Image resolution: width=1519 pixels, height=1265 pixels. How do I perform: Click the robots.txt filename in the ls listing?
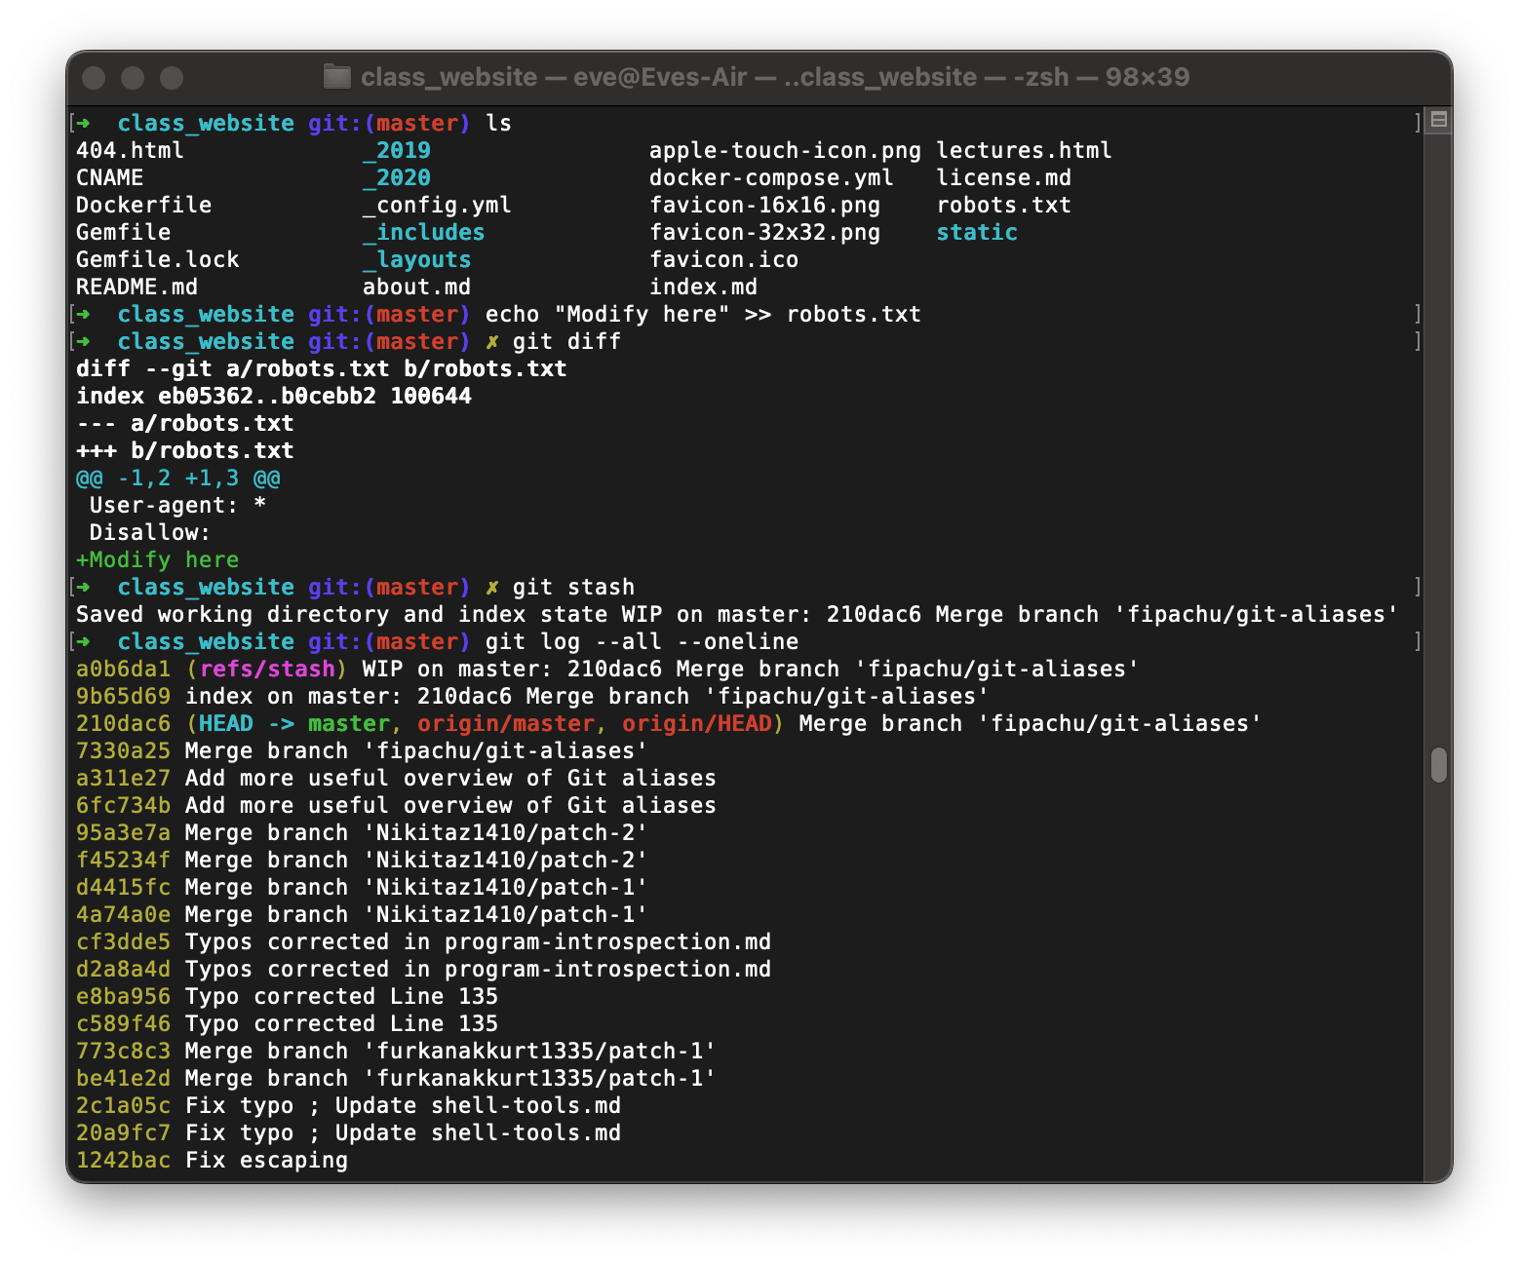(1004, 205)
